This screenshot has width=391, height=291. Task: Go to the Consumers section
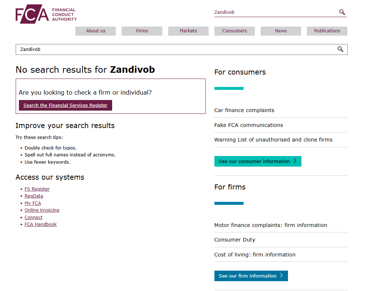pos(234,31)
